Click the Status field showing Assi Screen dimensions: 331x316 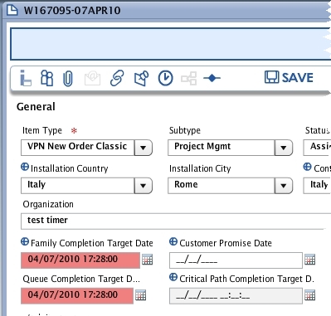317,148
